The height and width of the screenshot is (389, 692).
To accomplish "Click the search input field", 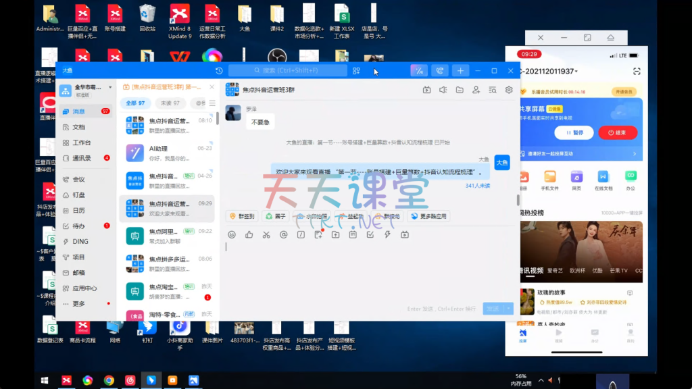I will 291,71.
